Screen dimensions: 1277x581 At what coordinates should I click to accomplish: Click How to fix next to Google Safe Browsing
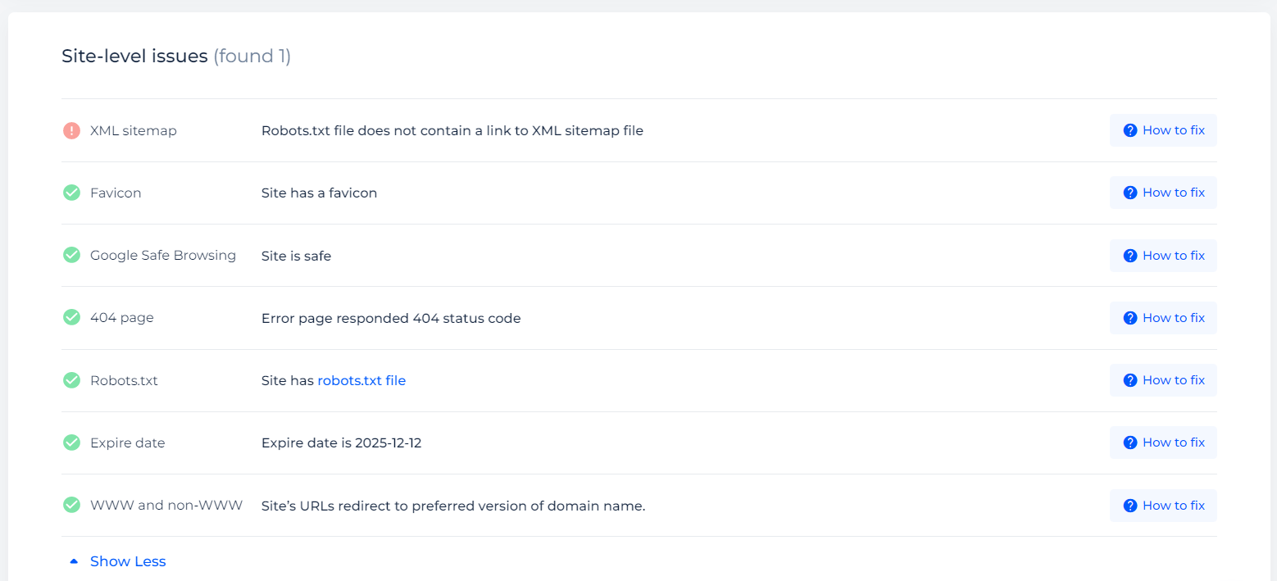coord(1163,255)
